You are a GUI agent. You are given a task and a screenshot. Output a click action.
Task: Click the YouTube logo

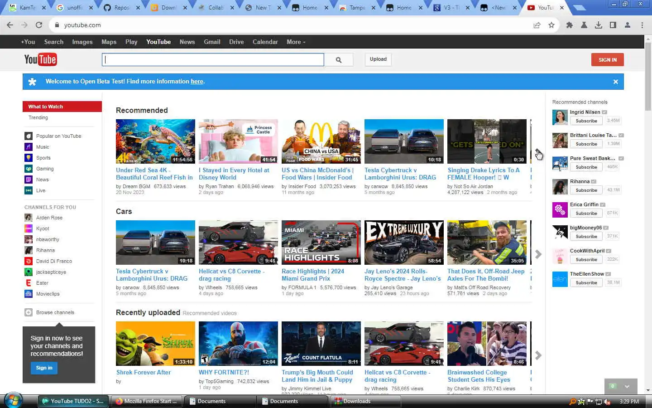pos(40,59)
